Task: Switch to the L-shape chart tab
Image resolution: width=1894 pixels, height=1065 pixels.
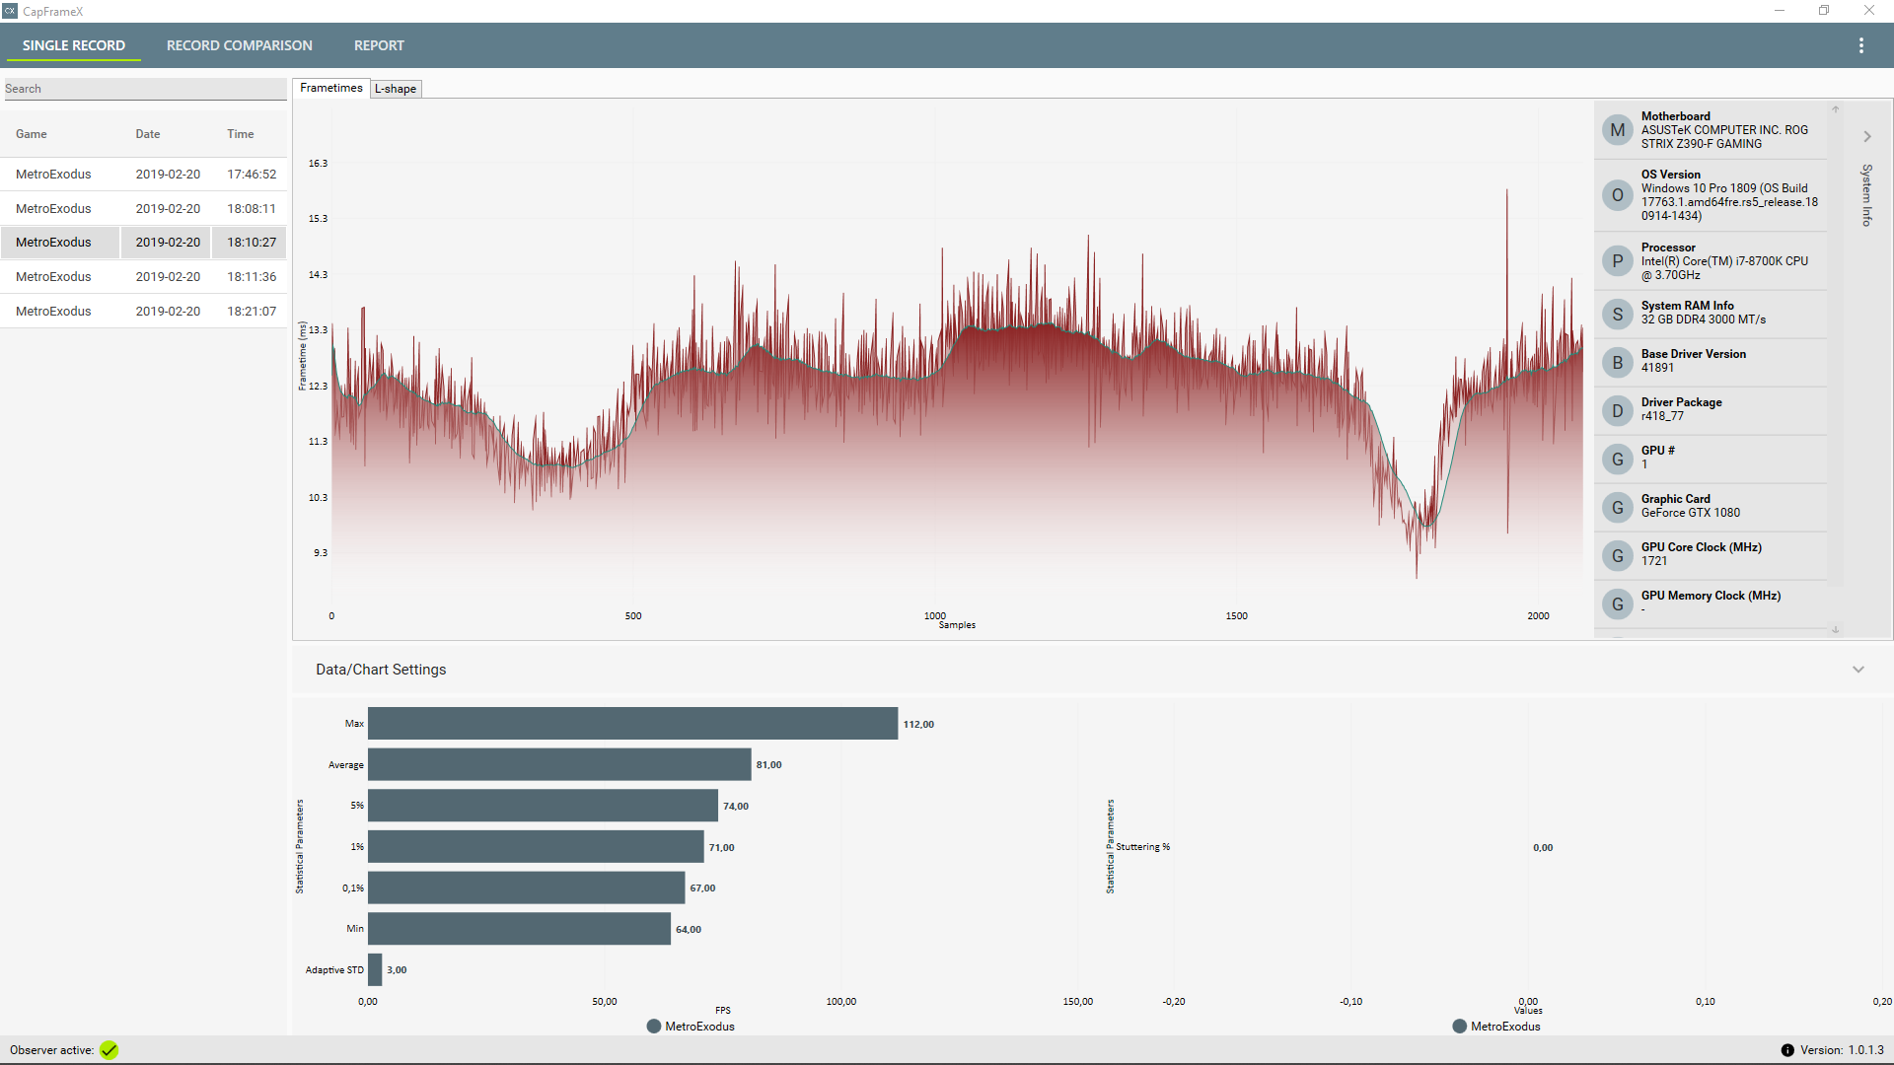Action: 396,89
